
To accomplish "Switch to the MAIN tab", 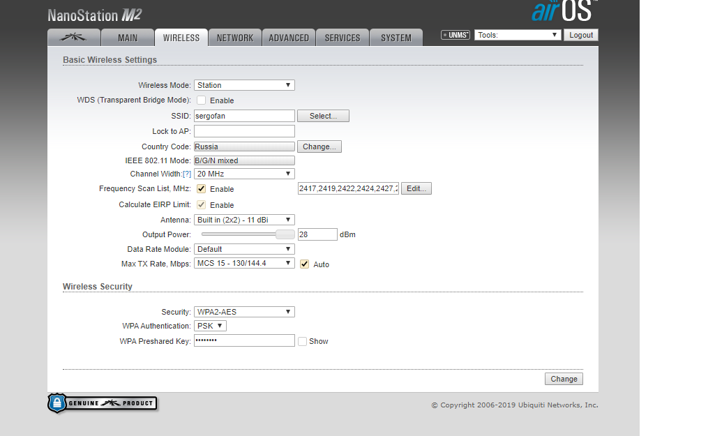I will (128, 38).
